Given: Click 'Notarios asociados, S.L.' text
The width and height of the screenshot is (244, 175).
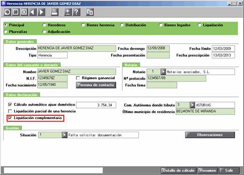Looking at the screenshot, I should click(x=188, y=72).
